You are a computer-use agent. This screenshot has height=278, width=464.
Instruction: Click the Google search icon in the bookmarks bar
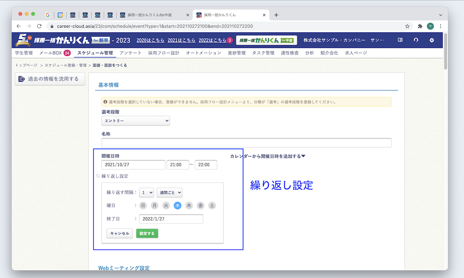tap(48, 15)
